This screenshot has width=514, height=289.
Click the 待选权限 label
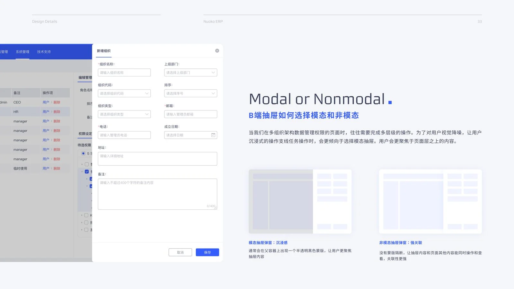click(84, 145)
